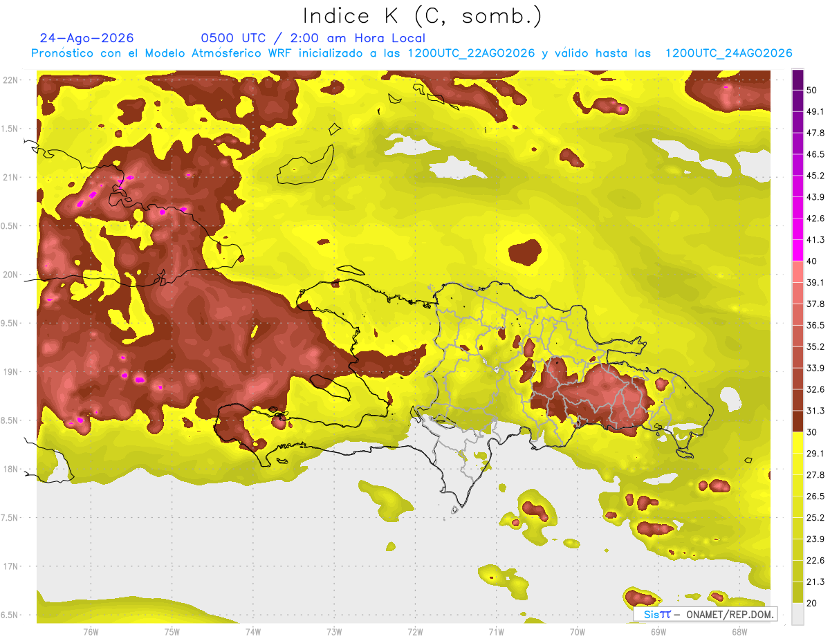Click legend value "29.1"
Viewport: 830px width, 641px height.
pyautogui.click(x=815, y=454)
